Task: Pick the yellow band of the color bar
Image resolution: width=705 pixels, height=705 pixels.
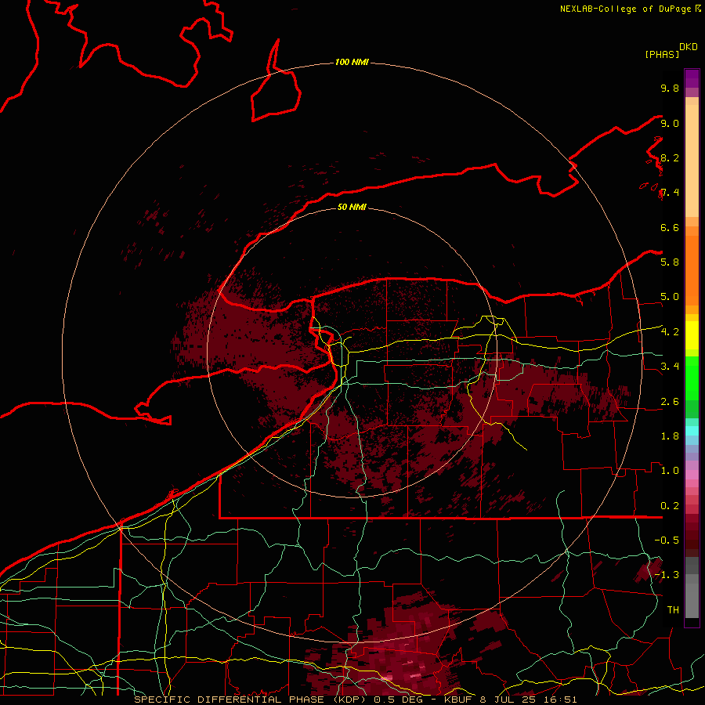Action: click(x=692, y=335)
